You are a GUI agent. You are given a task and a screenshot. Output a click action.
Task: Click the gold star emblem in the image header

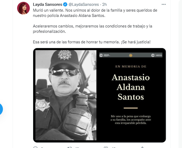pos(131,55)
